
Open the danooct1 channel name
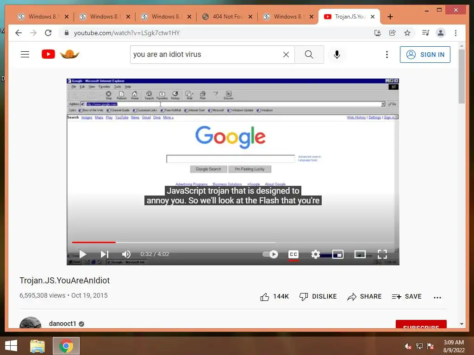click(x=62, y=324)
